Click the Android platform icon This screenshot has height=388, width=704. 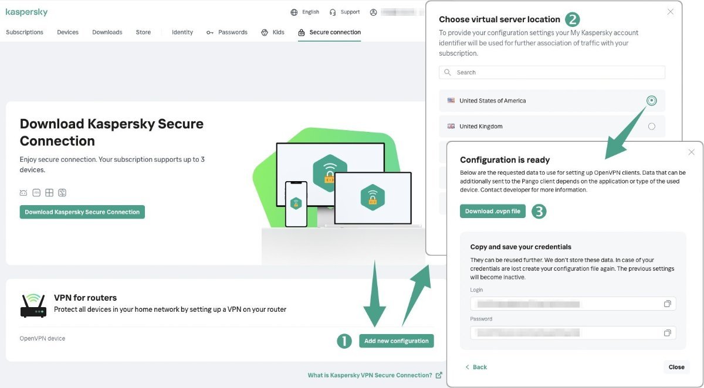(23, 193)
